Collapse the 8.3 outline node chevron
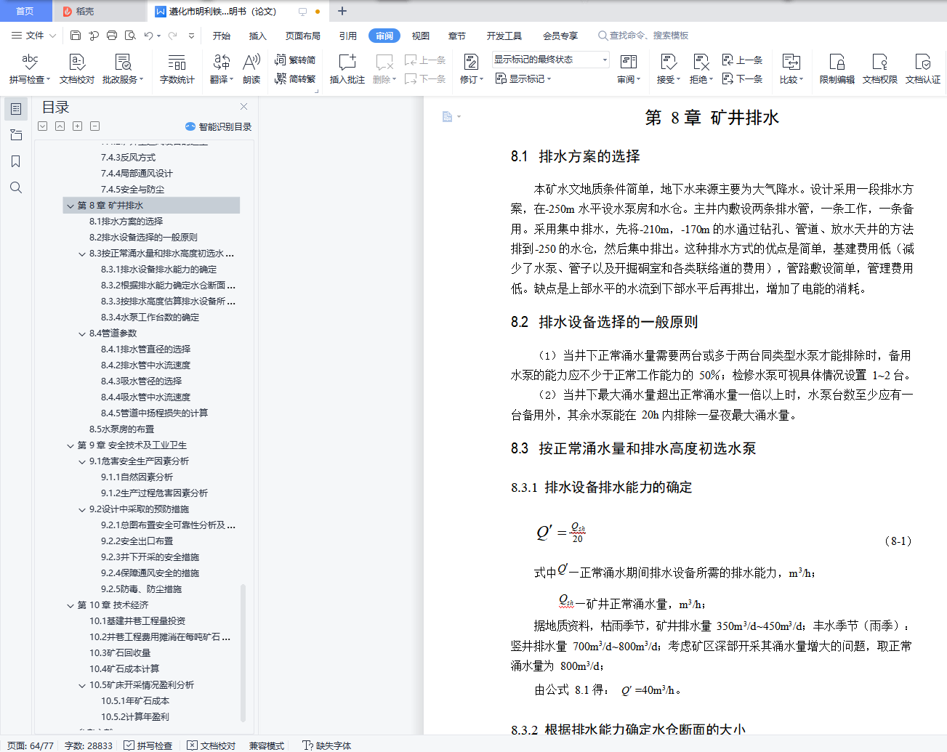The image size is (947, 752). point(82,254)
